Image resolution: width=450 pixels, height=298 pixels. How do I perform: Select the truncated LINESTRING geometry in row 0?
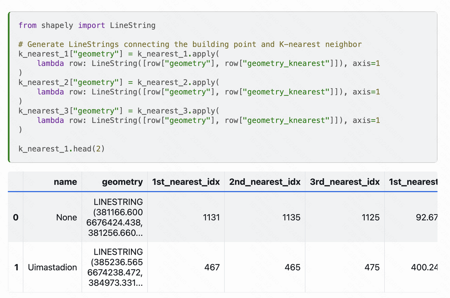(118, 217)
